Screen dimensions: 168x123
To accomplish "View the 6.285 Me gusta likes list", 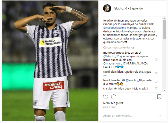I will [113, 103].
